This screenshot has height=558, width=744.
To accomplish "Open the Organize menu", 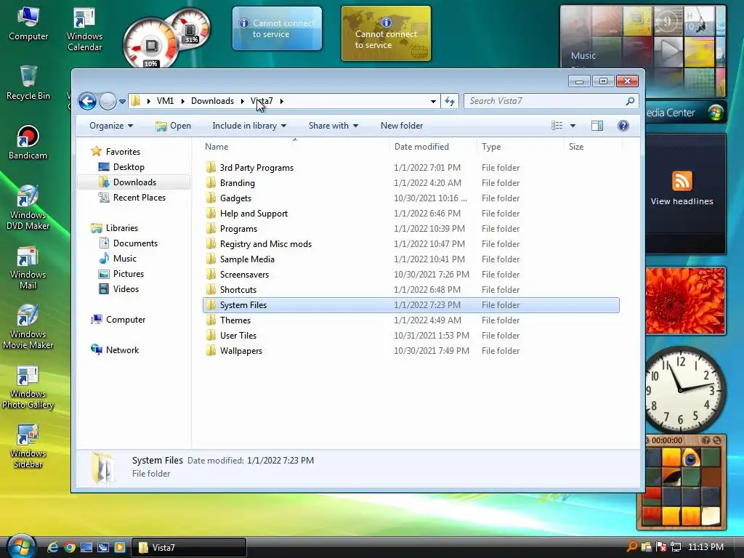I will coord(111,126).
